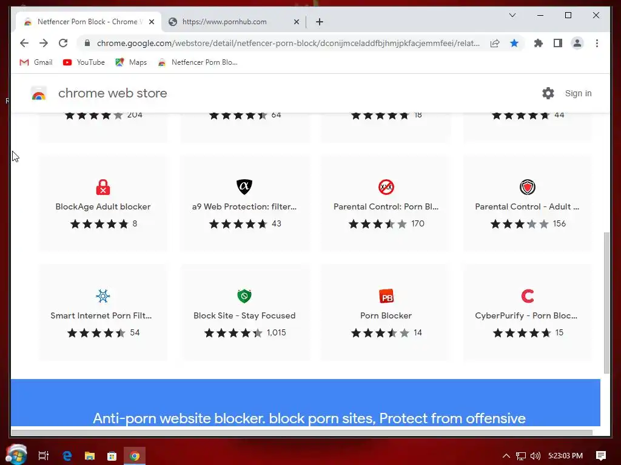
Task: Click the 1,015 rating count
Action: click(277, 332)
